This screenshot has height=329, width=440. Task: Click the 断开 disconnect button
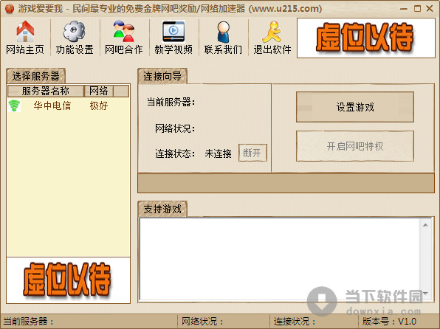pyautogui.click(x=252, y=153)
